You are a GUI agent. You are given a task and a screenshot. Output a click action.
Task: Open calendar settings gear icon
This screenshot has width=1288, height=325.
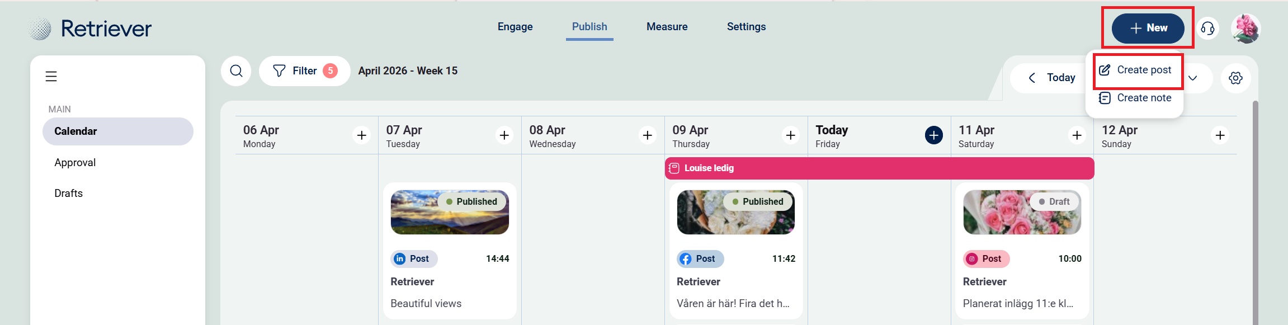click(x=1235, y=78)
